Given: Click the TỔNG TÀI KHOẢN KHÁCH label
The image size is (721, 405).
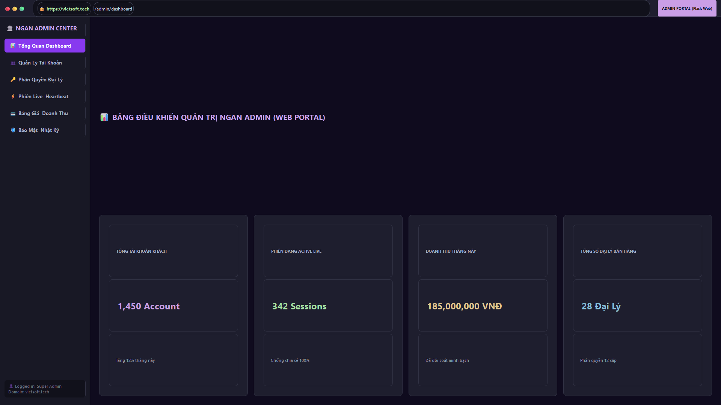Looking at the screenshot, I should pyautogui.click(x=141, y=251).
